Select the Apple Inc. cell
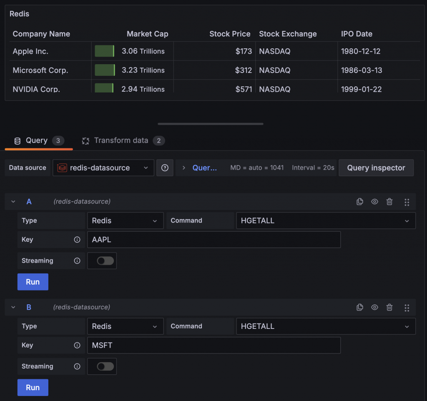 [50, 51]
